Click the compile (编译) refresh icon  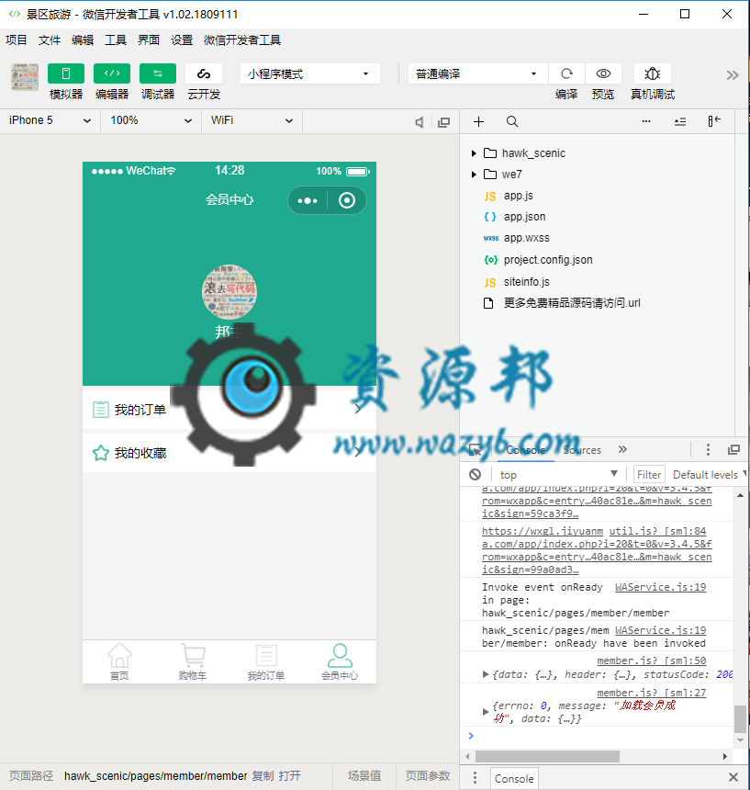point(566,73)
